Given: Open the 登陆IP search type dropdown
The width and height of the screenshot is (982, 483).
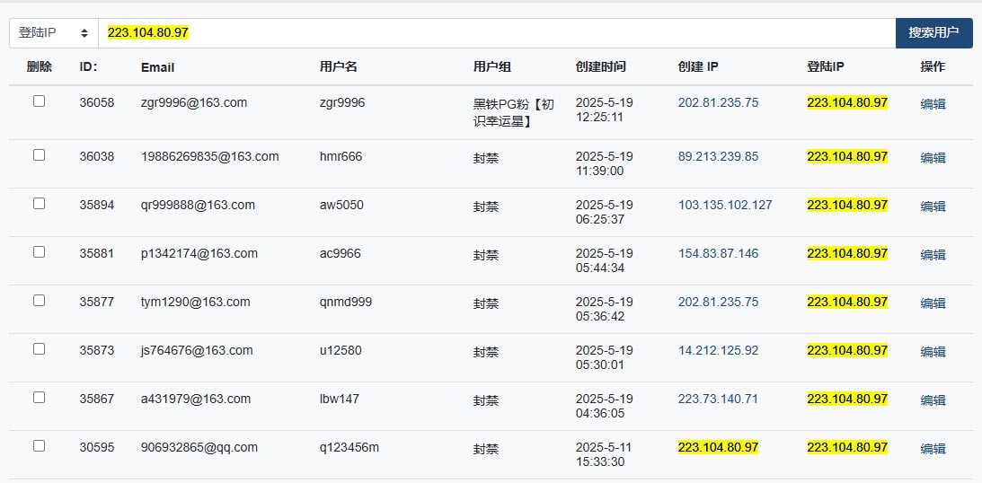Looking at the screenshot, I should pyautogui.click(x=54, y=33).
